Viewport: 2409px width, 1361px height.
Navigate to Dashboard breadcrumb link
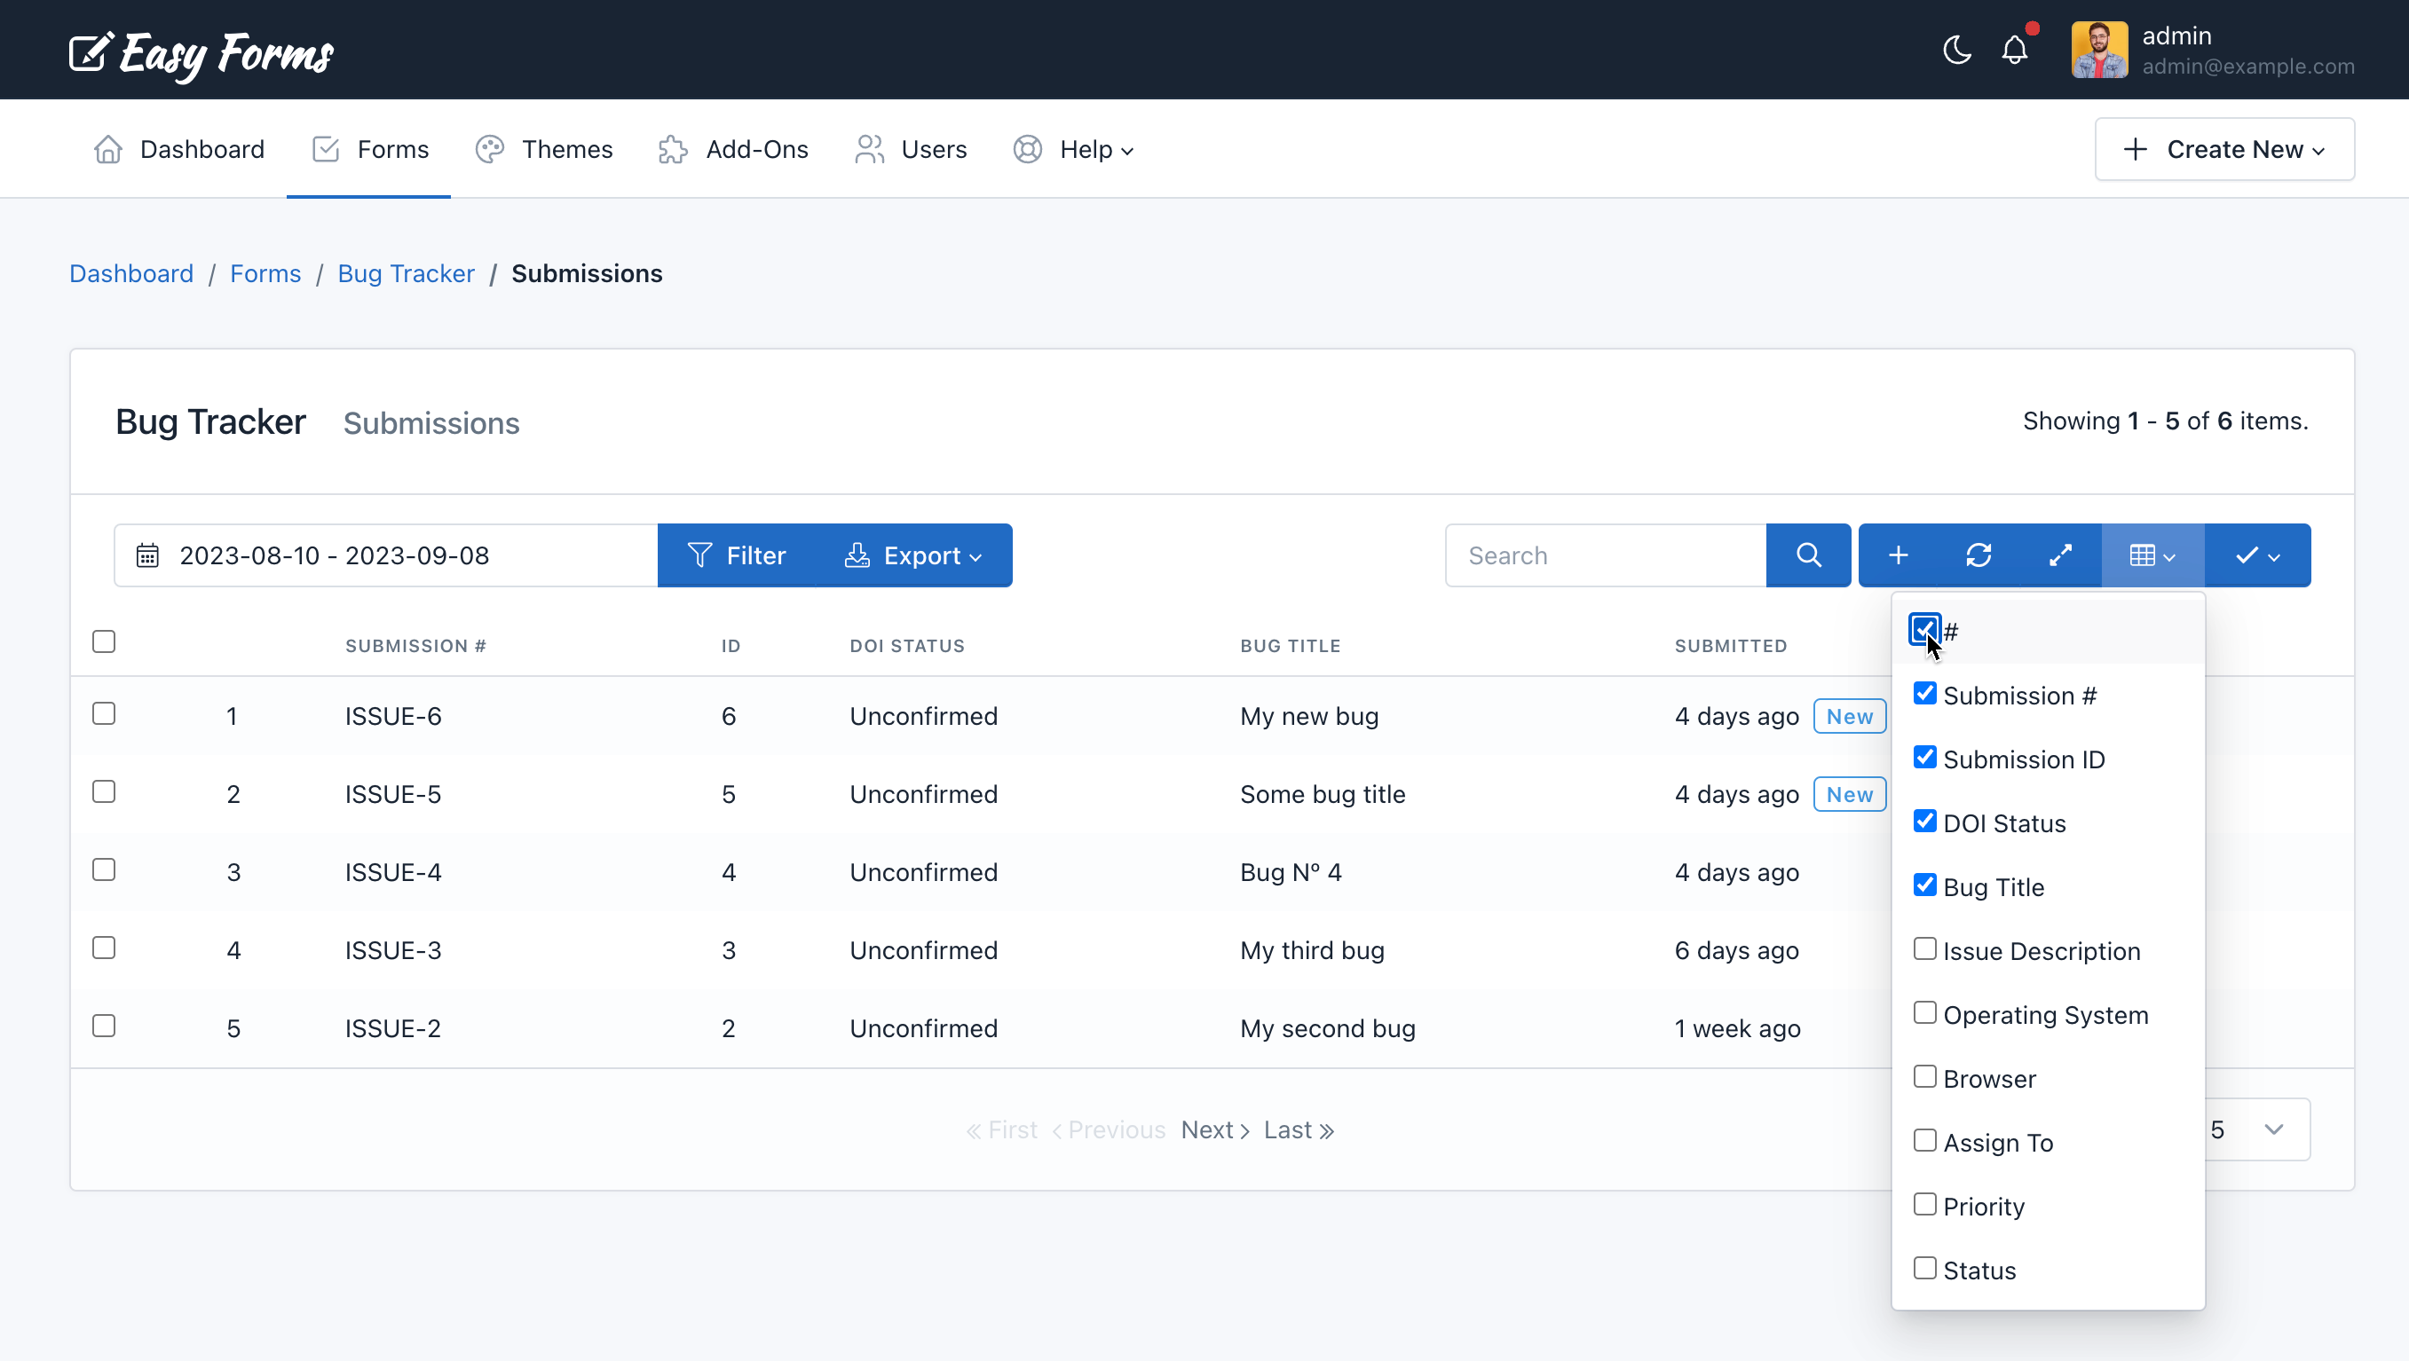click(130, 273)
